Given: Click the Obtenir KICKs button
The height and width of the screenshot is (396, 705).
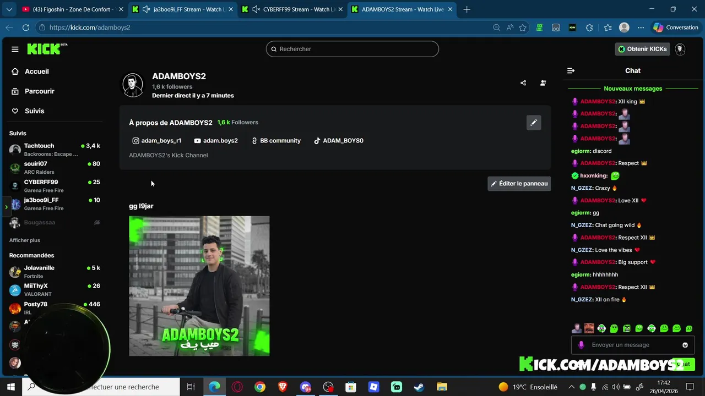Looking at the screenshot, I should pos(642,49).
